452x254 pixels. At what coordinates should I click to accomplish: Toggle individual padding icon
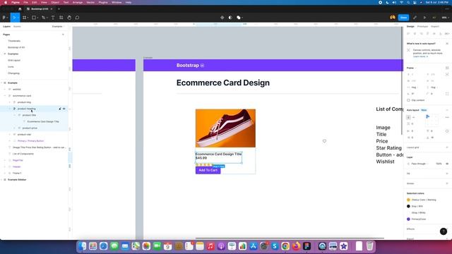(447, 131)
